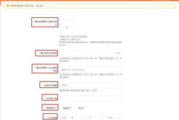This screenshot has height=120, width=179.
Task: Click the 0/70 character counter text
Action: coord(118,53)
